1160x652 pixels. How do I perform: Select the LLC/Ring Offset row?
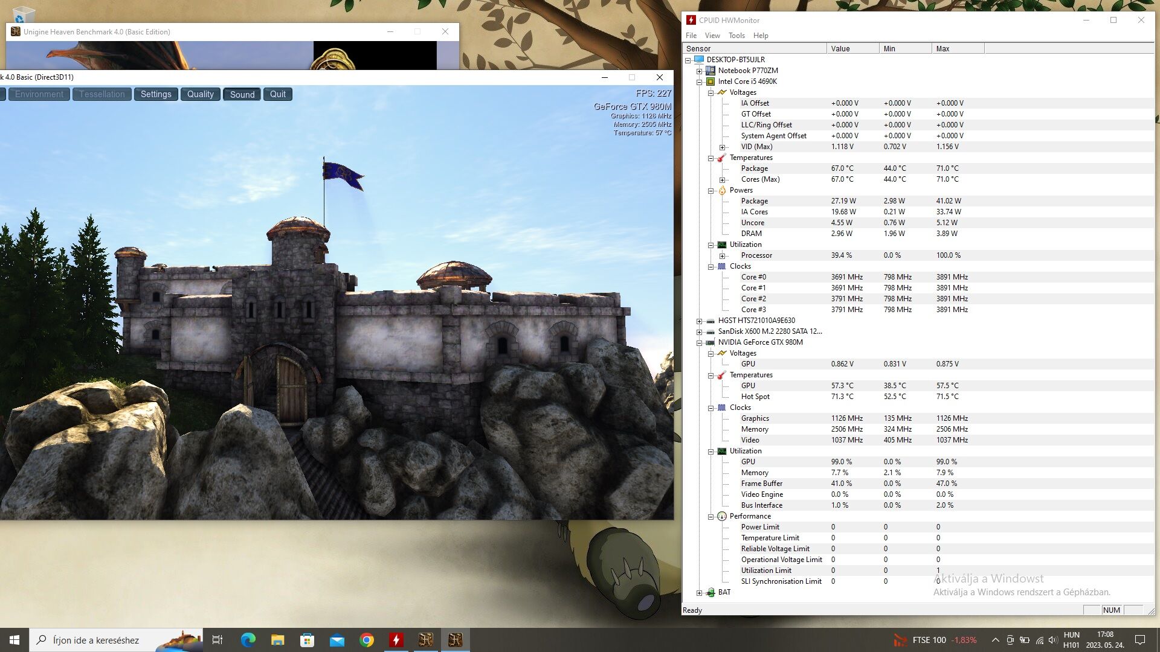[x=918, y=125]
